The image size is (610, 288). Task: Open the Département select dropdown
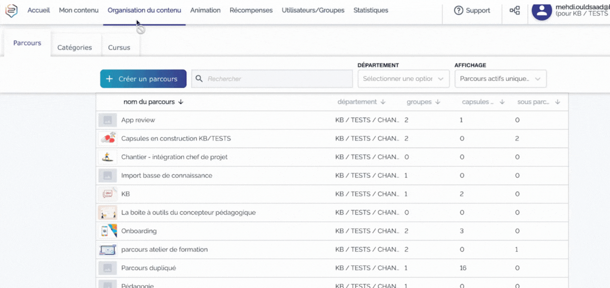403,79
